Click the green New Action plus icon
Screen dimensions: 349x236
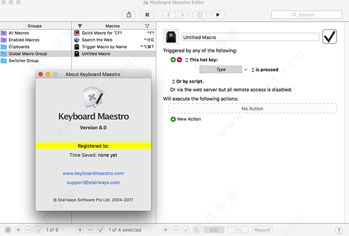click(173, 119)
